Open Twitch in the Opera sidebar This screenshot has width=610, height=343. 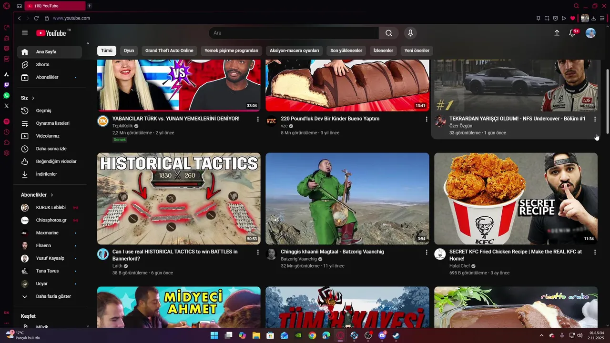[x=6, y=85]
